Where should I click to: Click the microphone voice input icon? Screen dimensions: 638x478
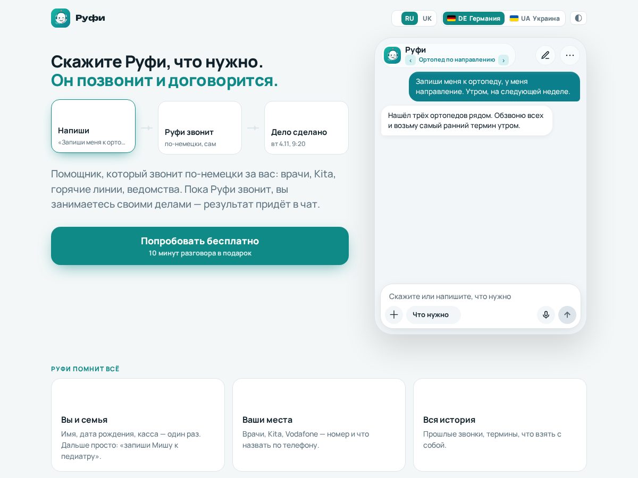[x=546, y=315]
